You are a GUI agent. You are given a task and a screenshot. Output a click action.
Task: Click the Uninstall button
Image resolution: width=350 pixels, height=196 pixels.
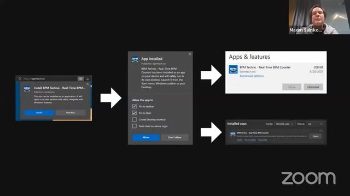tap(313, 87)
